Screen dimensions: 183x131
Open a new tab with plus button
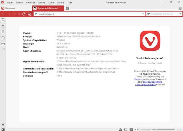click(67, 8)
